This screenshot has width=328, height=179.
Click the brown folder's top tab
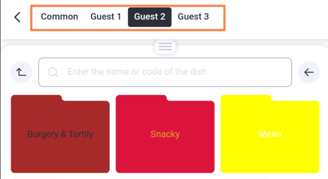click(x=37, y=98)
